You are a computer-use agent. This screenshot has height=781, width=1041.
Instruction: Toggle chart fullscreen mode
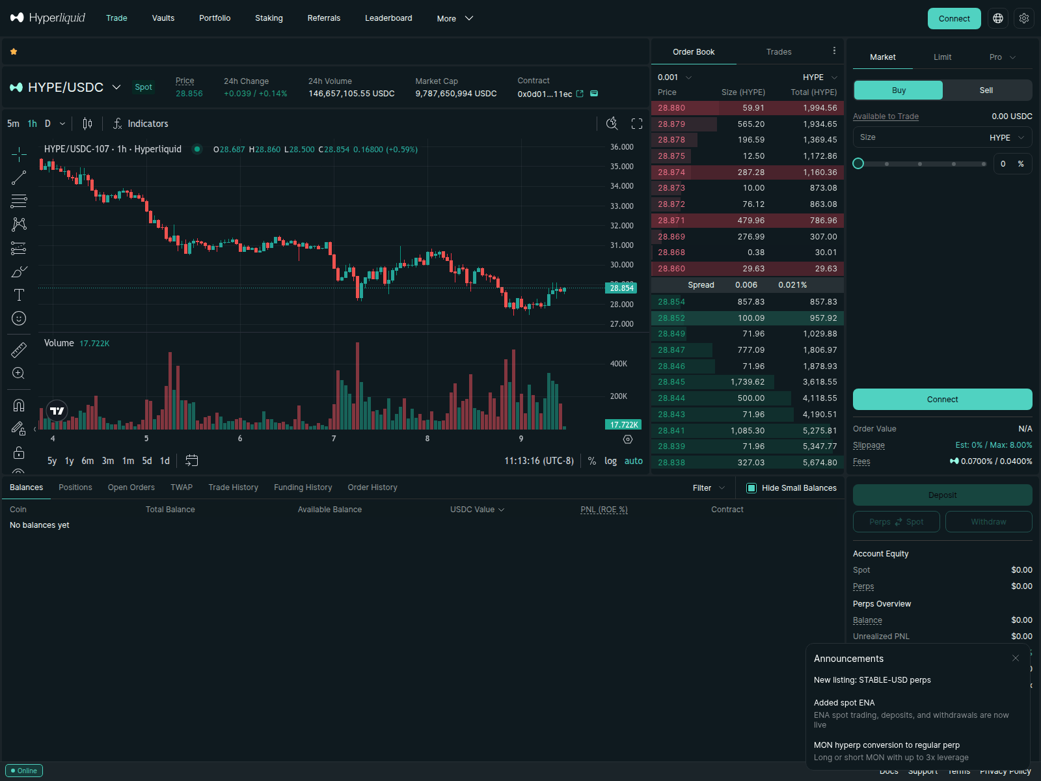coord(637,124)
